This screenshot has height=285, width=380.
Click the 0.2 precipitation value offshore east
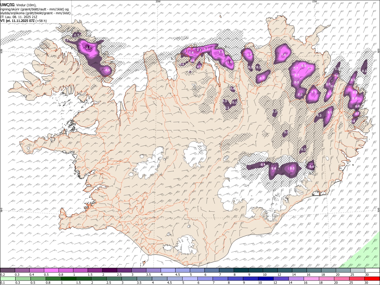coord(365,71)
